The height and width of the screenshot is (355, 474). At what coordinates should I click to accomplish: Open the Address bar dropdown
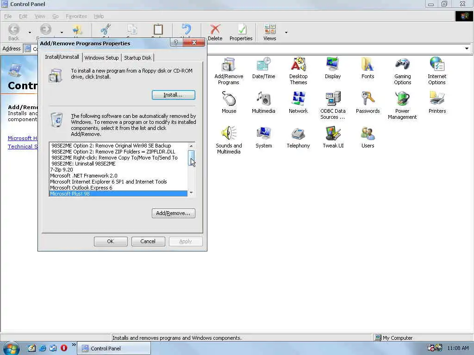(x=467, y=49)
